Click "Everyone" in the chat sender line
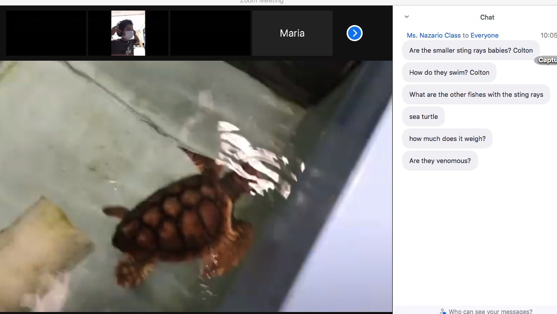 [x=484, y=35]
